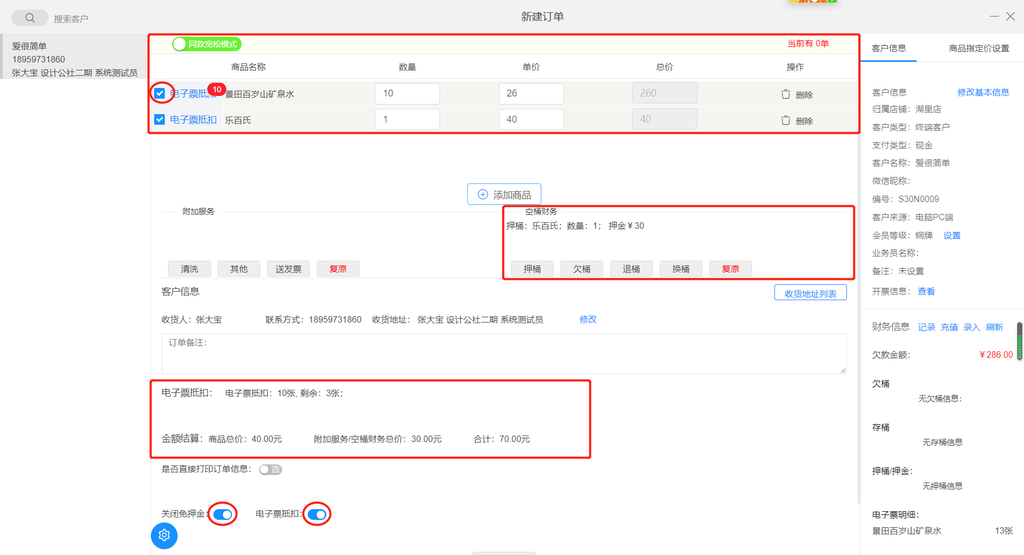1024x555 pixels.
Task: Open the 收货地址列表 button
Action: coord(810,293)
